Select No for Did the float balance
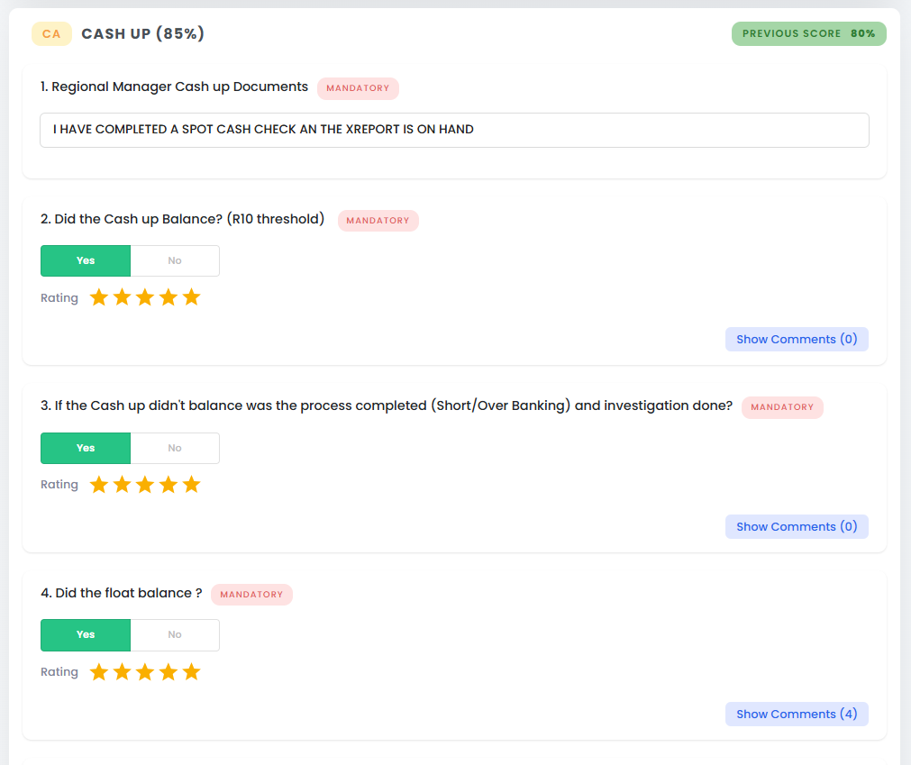Image resolution: width=911 pixels, height=765 pixels. [x=175, y=634]
